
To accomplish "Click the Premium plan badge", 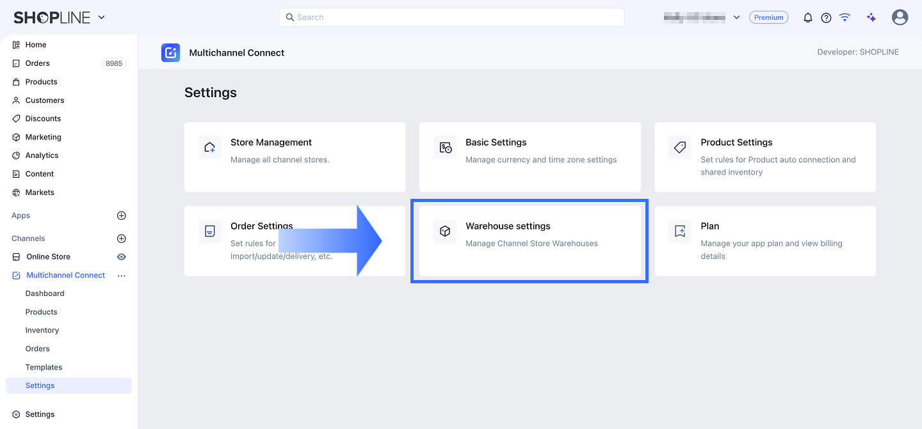I will click(768, 18).
